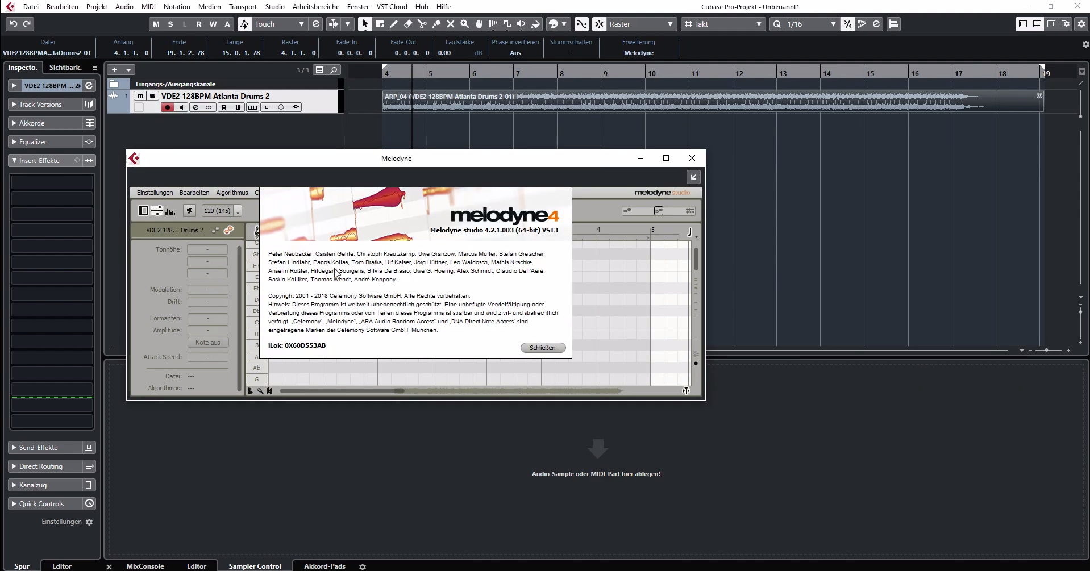Open the Datei menu
Viewport: 1090px width, 571px height.
point(31,7)
